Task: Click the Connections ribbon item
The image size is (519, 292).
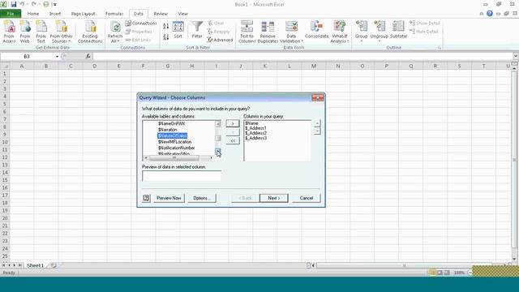Action: (x=141, y=24)
